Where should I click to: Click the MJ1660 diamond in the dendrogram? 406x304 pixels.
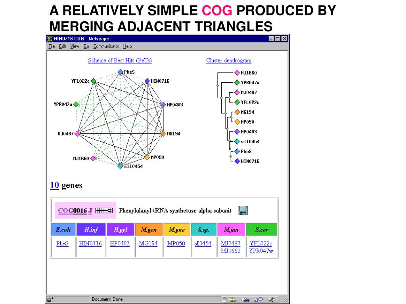[237, 73]
